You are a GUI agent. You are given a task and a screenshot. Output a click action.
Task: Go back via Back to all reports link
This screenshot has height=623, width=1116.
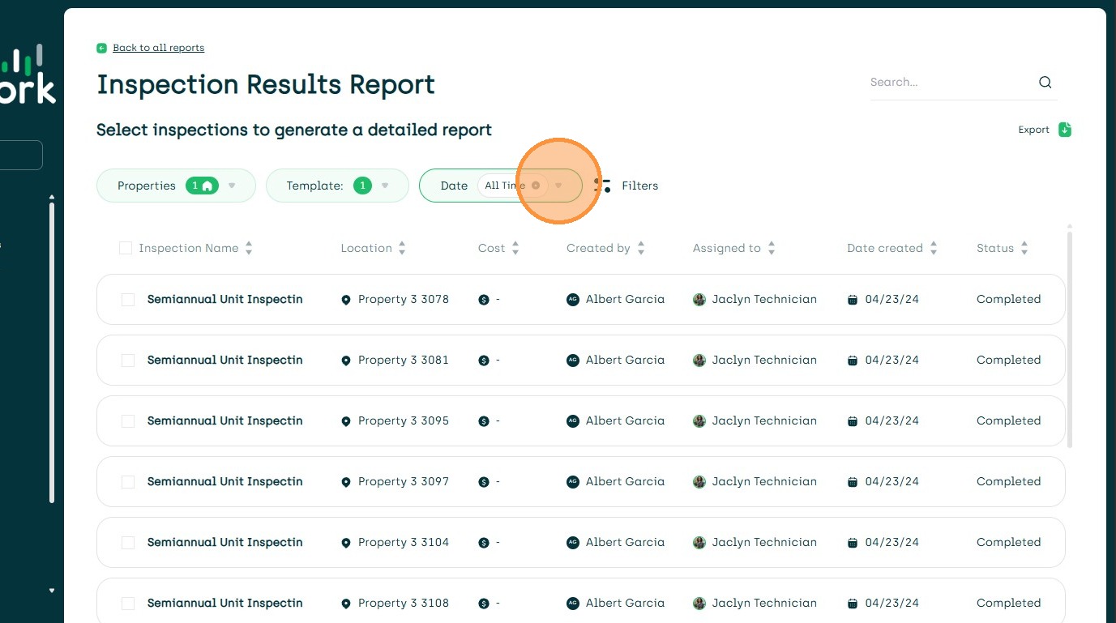pyautogui.click(x=158, y=48)
